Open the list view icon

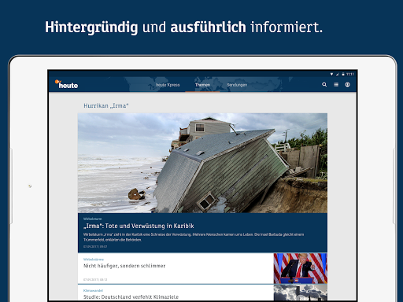(336, 84)
